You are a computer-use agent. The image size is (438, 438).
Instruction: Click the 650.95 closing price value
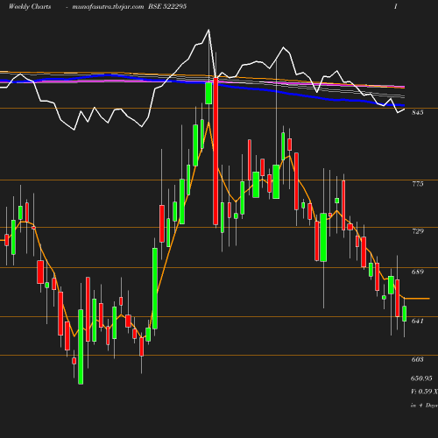tap(421, 378)
